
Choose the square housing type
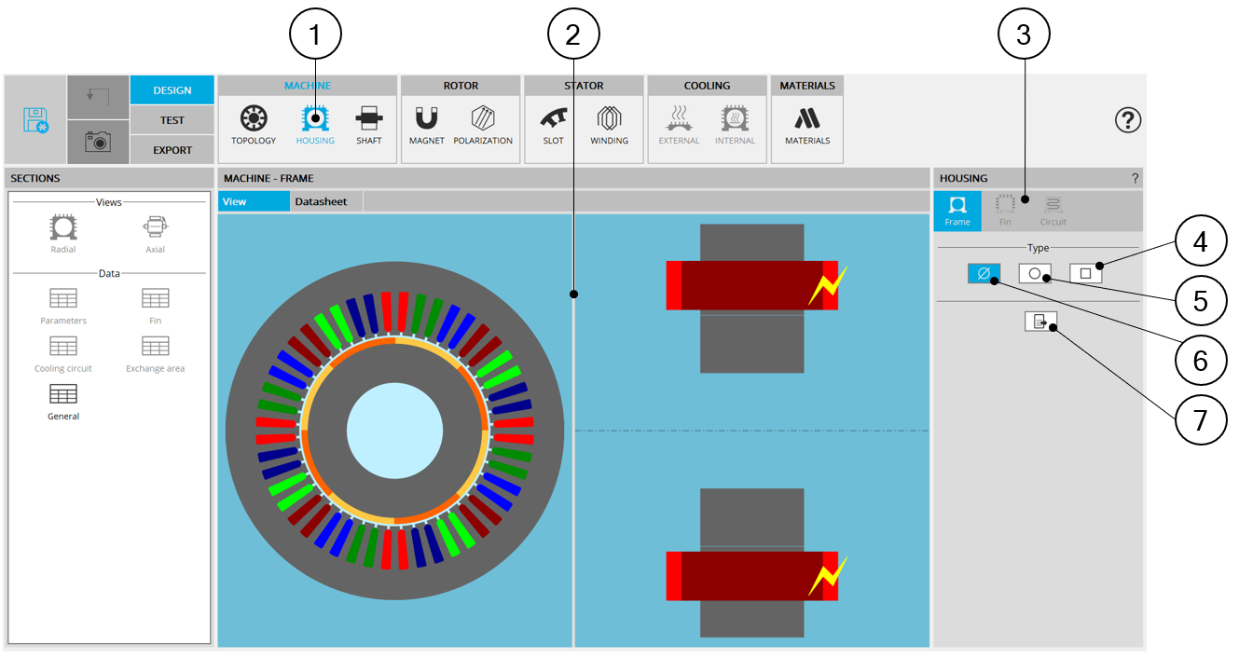point(1085,274)
